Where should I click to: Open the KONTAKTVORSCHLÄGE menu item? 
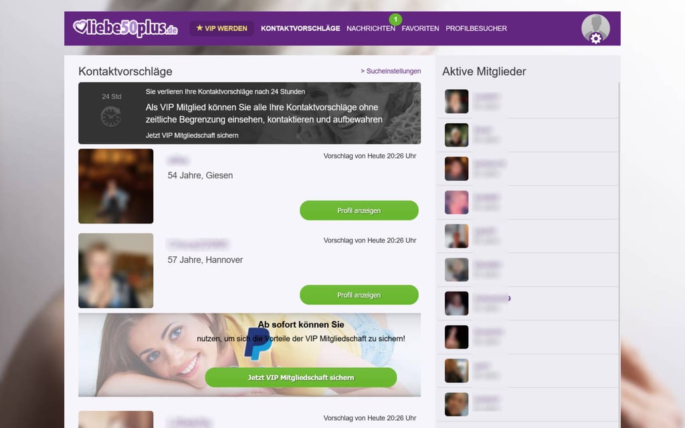pos(300,28)
